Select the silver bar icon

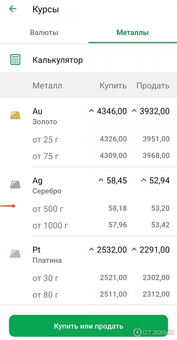coord(15,184)
